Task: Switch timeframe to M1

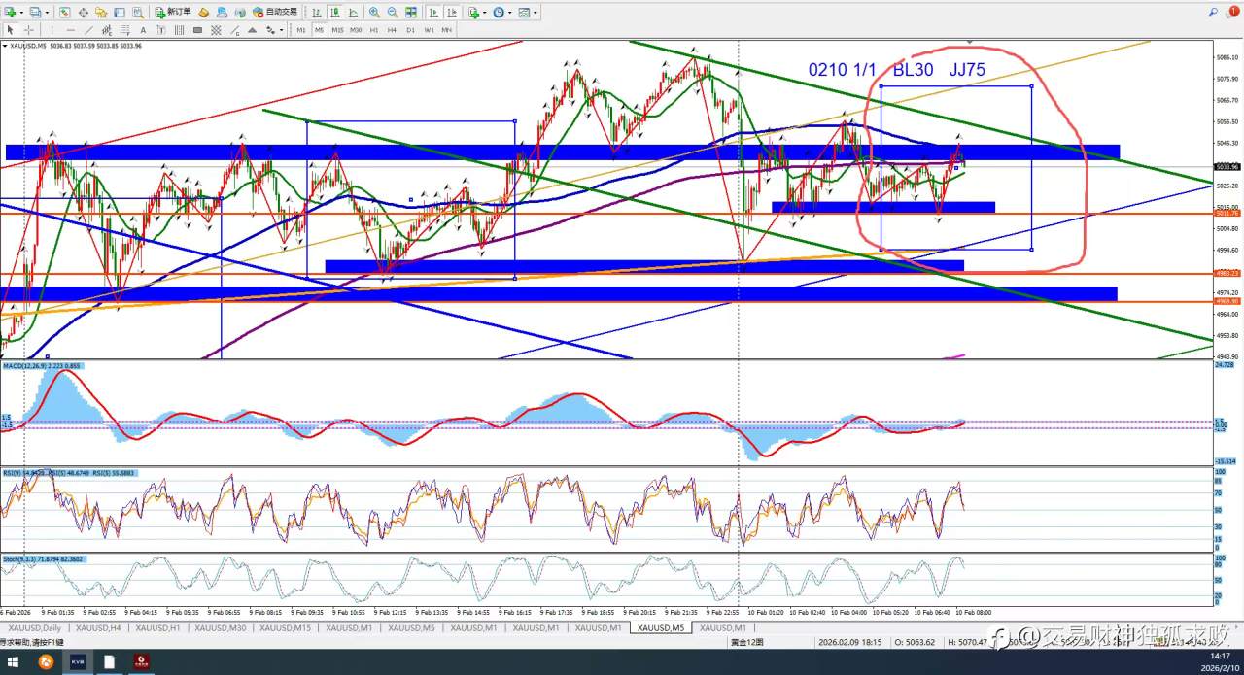Action: 301,30
